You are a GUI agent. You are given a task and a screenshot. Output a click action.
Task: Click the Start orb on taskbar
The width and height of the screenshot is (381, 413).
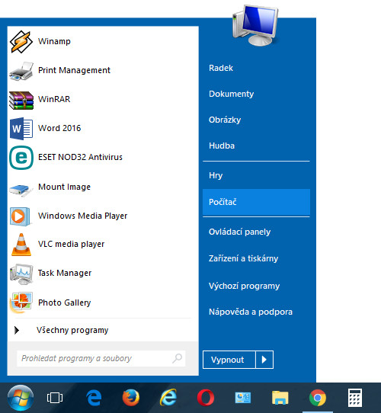tap(21, 398)
